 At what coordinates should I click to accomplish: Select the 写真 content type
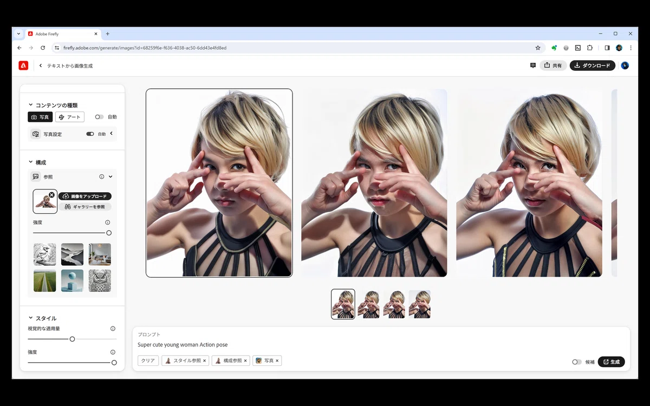click(x=40, y=117)
